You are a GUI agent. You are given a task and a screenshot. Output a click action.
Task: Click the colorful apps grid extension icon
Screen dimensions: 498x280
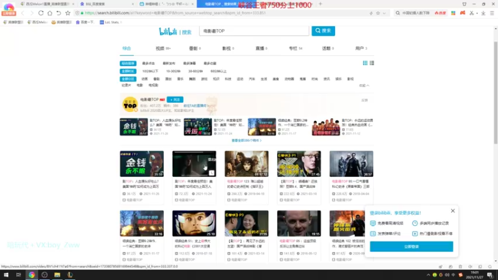coord(453,13)
